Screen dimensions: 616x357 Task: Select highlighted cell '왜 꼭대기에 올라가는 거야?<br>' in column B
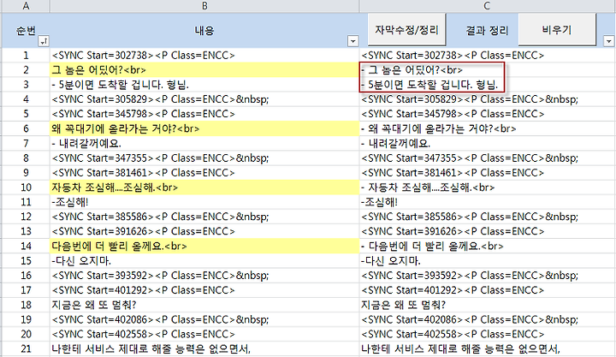[204, 128]
